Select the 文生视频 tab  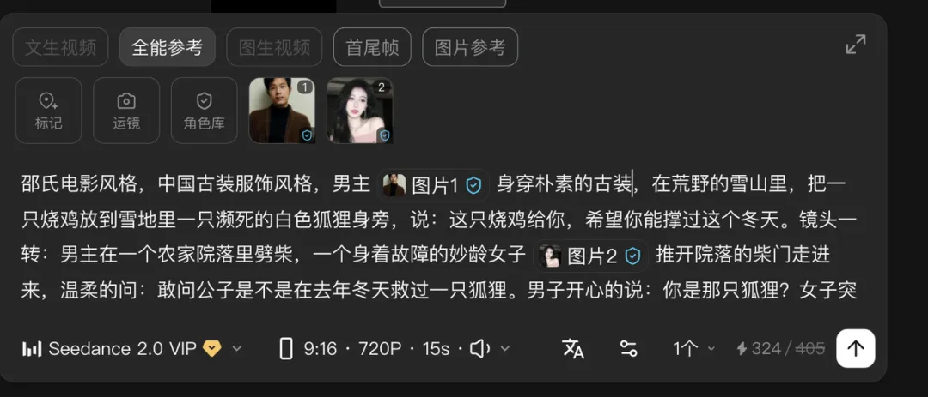pyautogui.click(x=60, y=47)
